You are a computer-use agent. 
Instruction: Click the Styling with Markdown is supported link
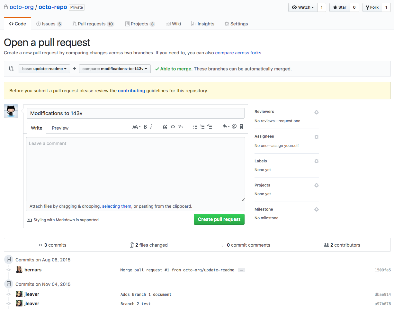tap(66, 220)
